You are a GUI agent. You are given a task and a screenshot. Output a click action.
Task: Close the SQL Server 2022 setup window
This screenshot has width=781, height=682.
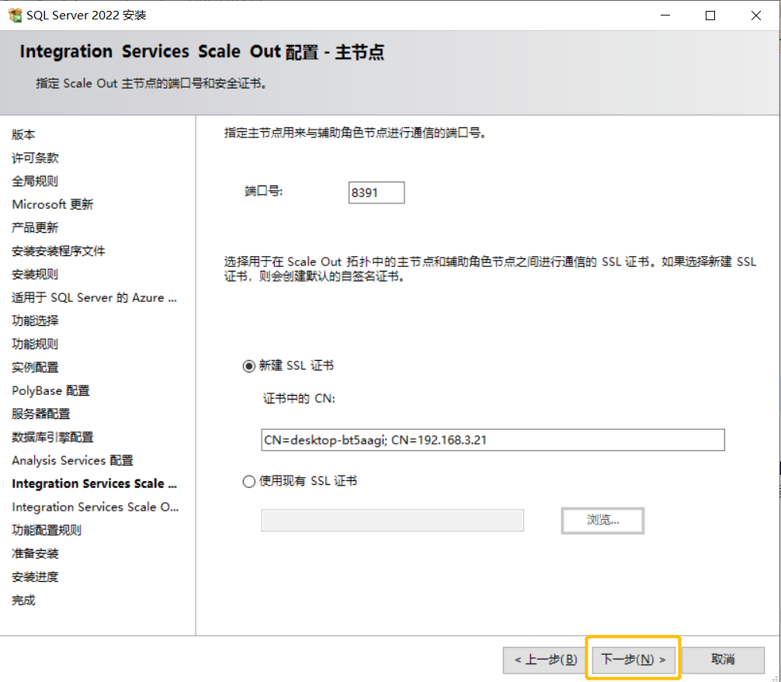[755, 16]
